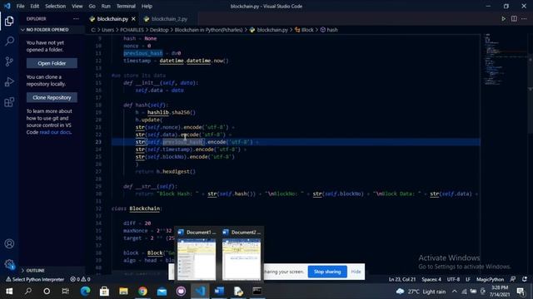The width and height of the screenshot is (533, 299).
Task: Click Spaces: 4 indentation setting
Action: coord(431,279)
